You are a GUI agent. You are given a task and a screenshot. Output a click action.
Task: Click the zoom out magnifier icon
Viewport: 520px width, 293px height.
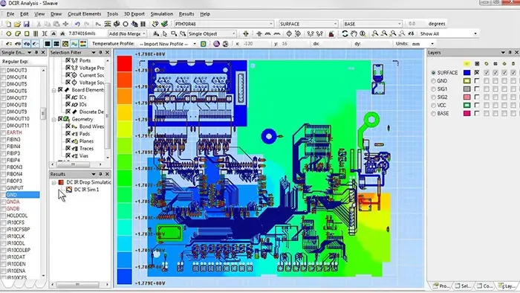tap(384, 34)
